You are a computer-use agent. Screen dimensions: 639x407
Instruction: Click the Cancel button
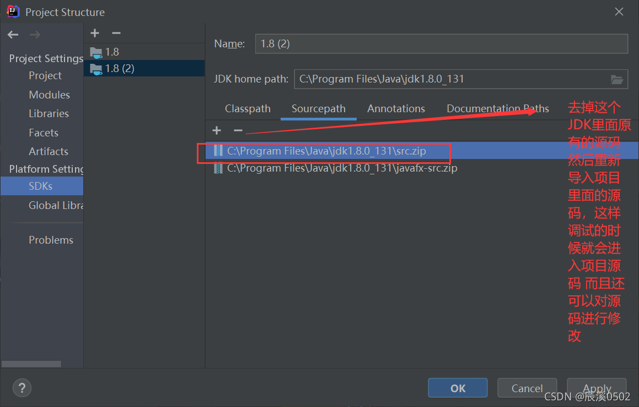pos(527,388)
